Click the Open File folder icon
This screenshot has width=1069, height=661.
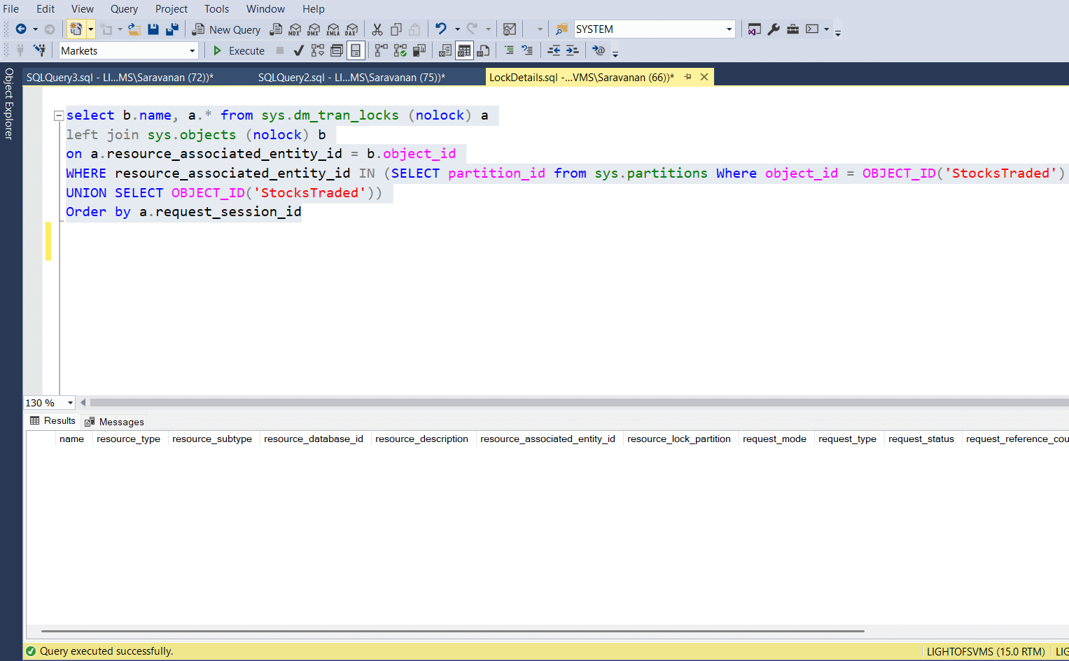pyautogui.click(x=134, y=29)
